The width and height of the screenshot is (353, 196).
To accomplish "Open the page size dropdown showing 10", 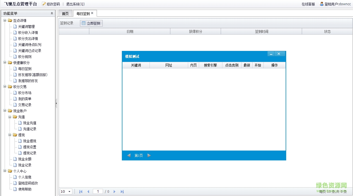I will point(66,192).
